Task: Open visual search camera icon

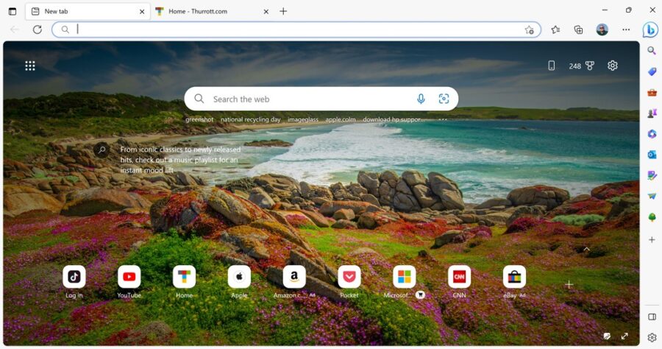Action: coord(444,99)
